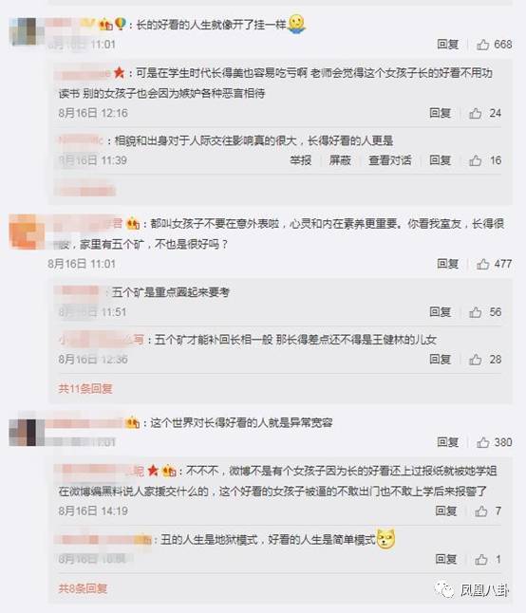This screenshot has width=526, height=613.
Task: Like the comment with 380 likes
Action: point(482,442)
